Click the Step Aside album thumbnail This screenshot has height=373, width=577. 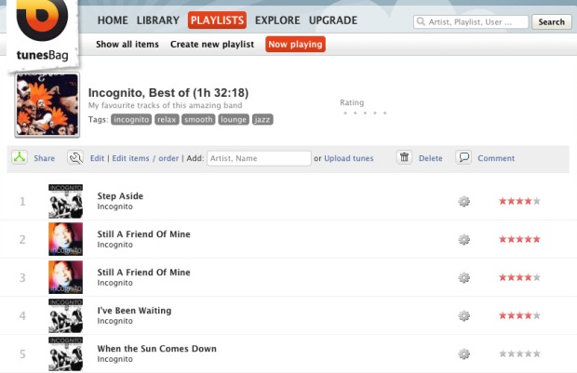tap(65, 201)
